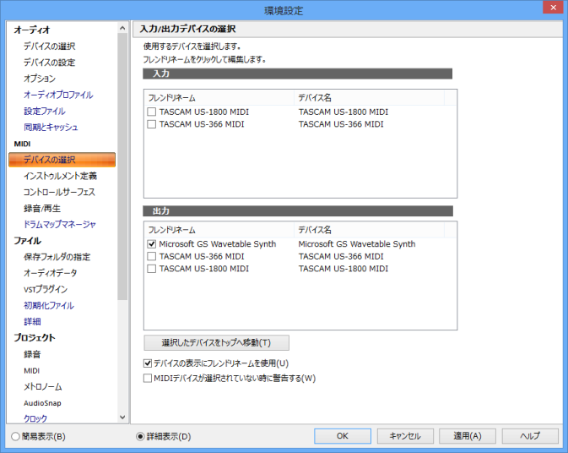Select 簡易表示 radio button
The image size is (568, 453).
pos(15,436)
